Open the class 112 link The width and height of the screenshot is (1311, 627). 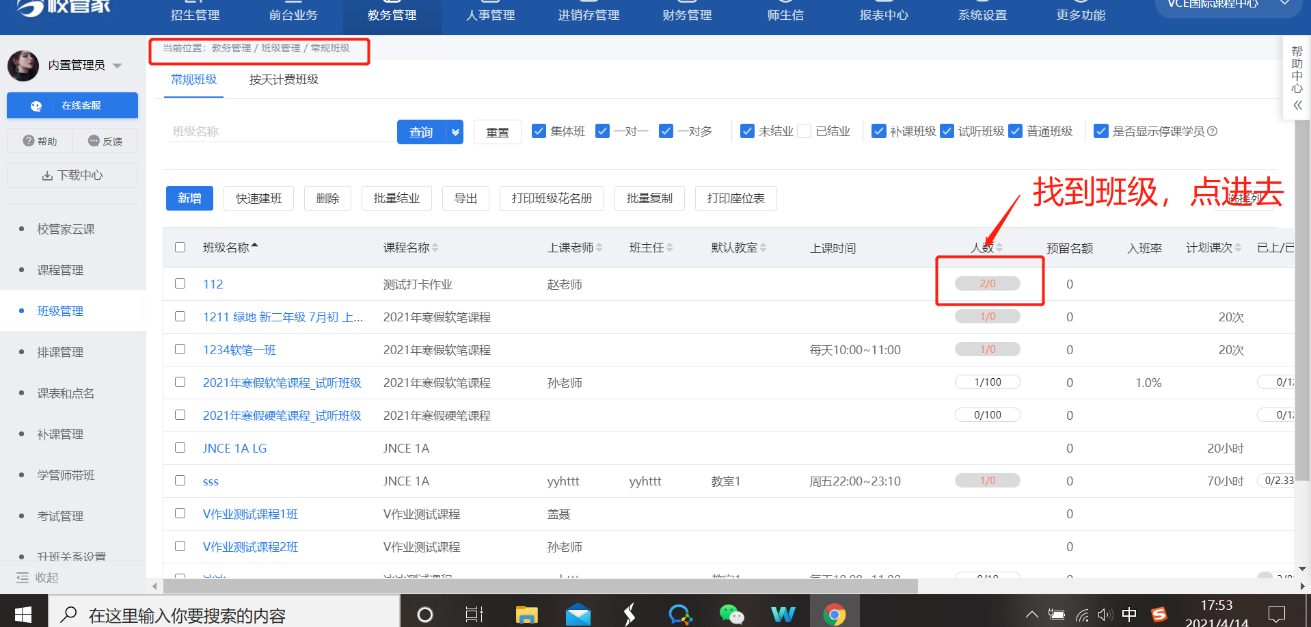213,284
